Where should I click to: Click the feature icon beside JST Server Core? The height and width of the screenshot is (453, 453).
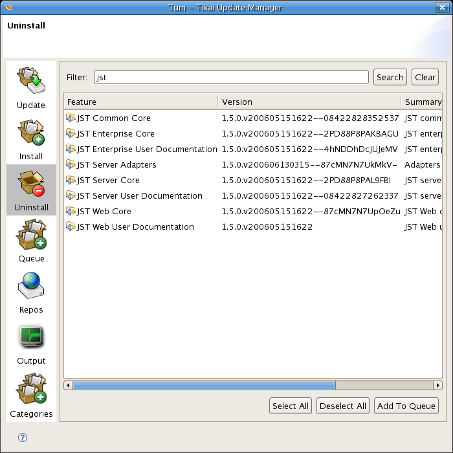(x=70, y=180)
